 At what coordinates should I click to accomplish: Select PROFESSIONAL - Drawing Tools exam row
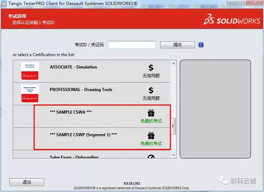coord(92,94)
